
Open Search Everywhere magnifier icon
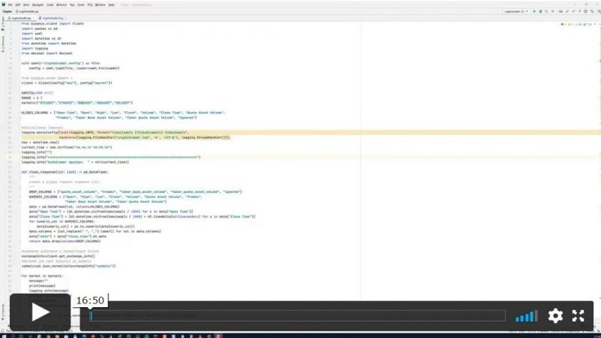pos(599,11)
